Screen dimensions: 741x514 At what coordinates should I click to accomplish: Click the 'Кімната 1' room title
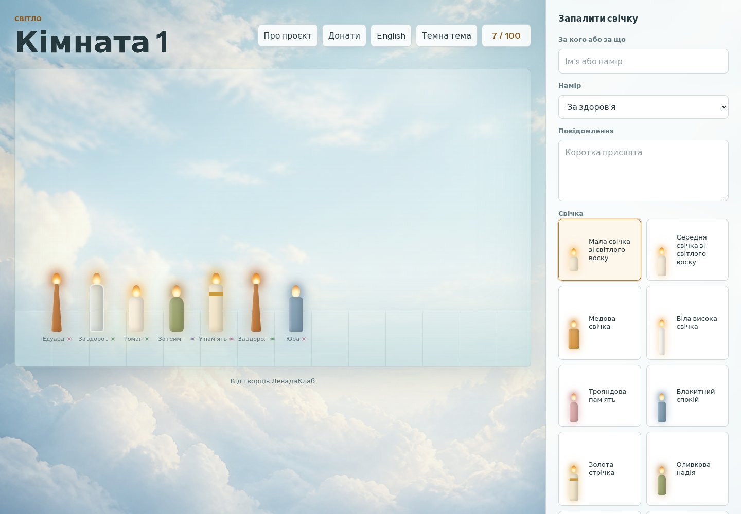(x=92, y=42)
